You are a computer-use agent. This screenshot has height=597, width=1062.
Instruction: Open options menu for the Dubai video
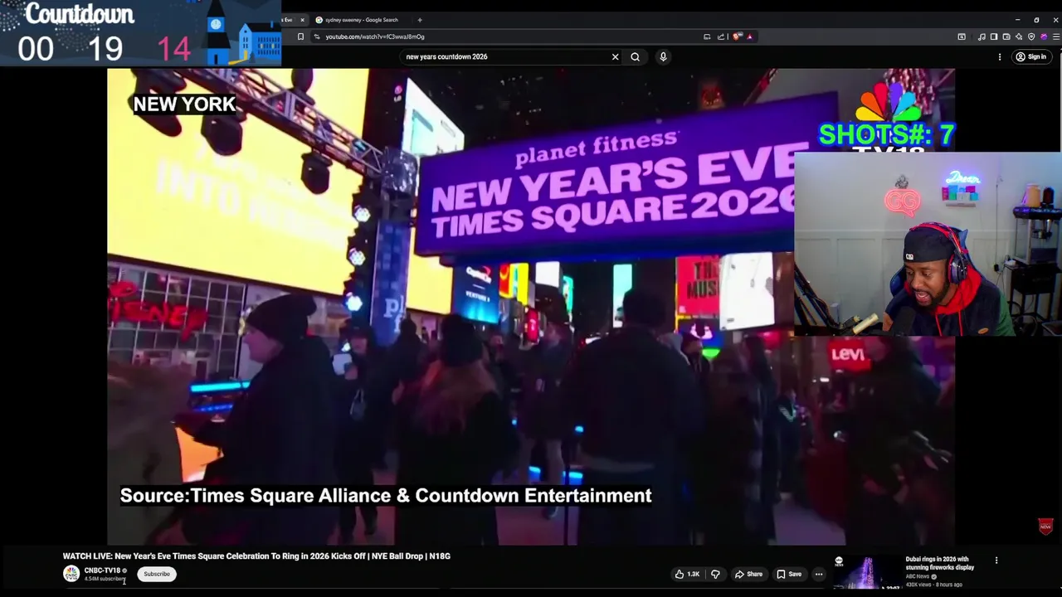[996, 561]
